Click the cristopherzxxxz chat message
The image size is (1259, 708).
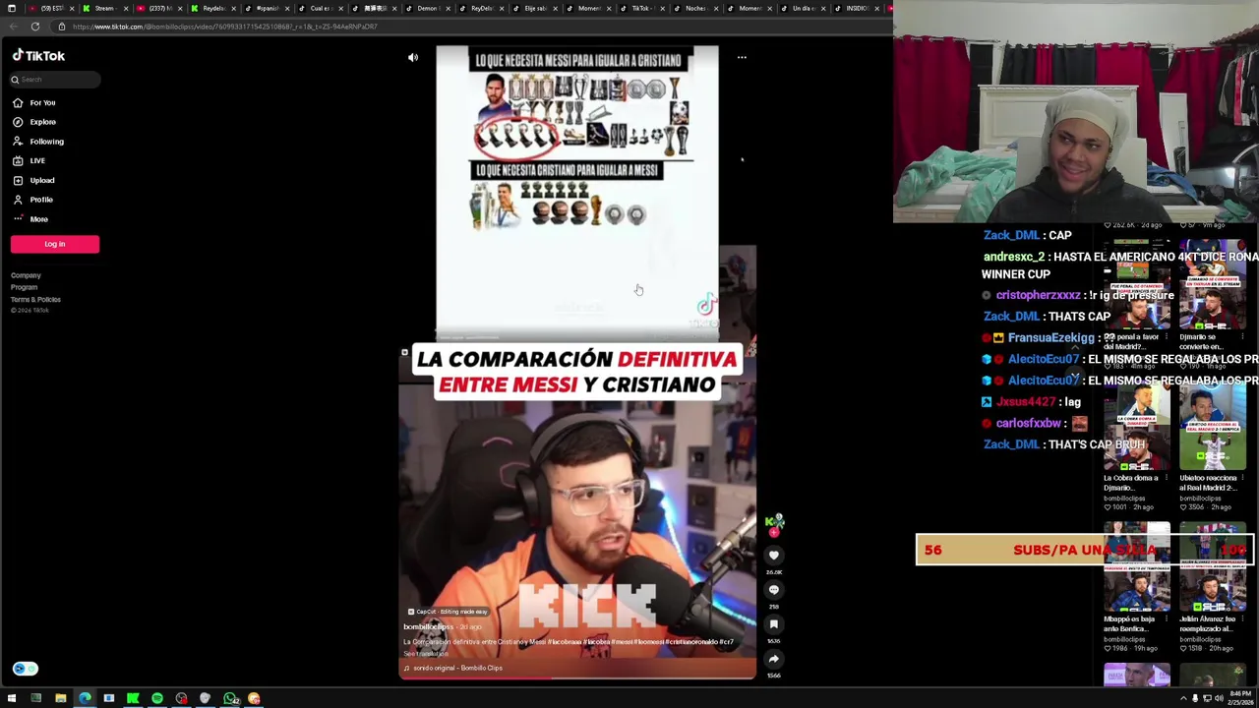point(1078,295)
